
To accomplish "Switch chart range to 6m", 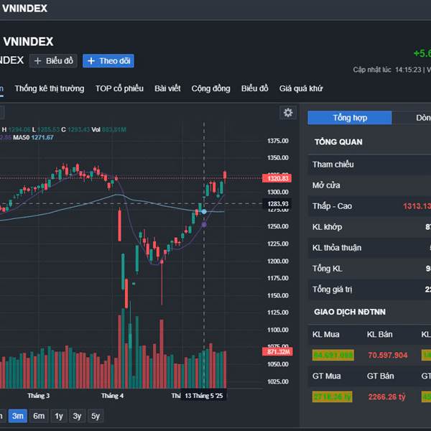I will [39, 416].
